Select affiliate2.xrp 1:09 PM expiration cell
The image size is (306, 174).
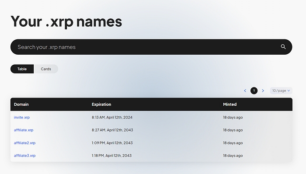tap(112, 143)
